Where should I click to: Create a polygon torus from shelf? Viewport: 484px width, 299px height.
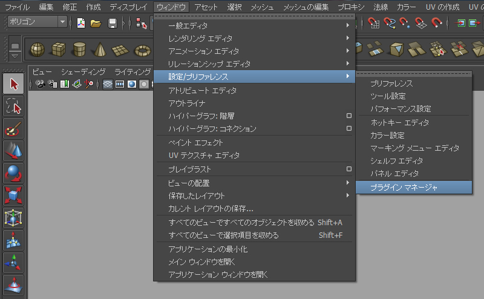[143, 50]
